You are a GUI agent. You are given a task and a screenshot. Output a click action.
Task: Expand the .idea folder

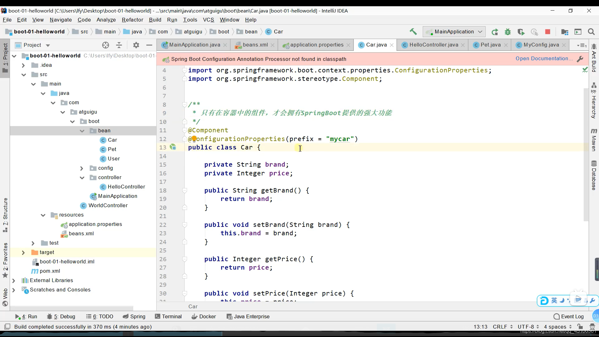(x=23, y=65)
